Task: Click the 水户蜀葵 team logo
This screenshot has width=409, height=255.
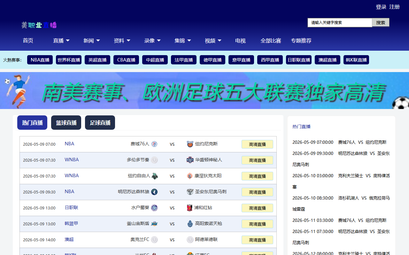Action: coord(154,208)
